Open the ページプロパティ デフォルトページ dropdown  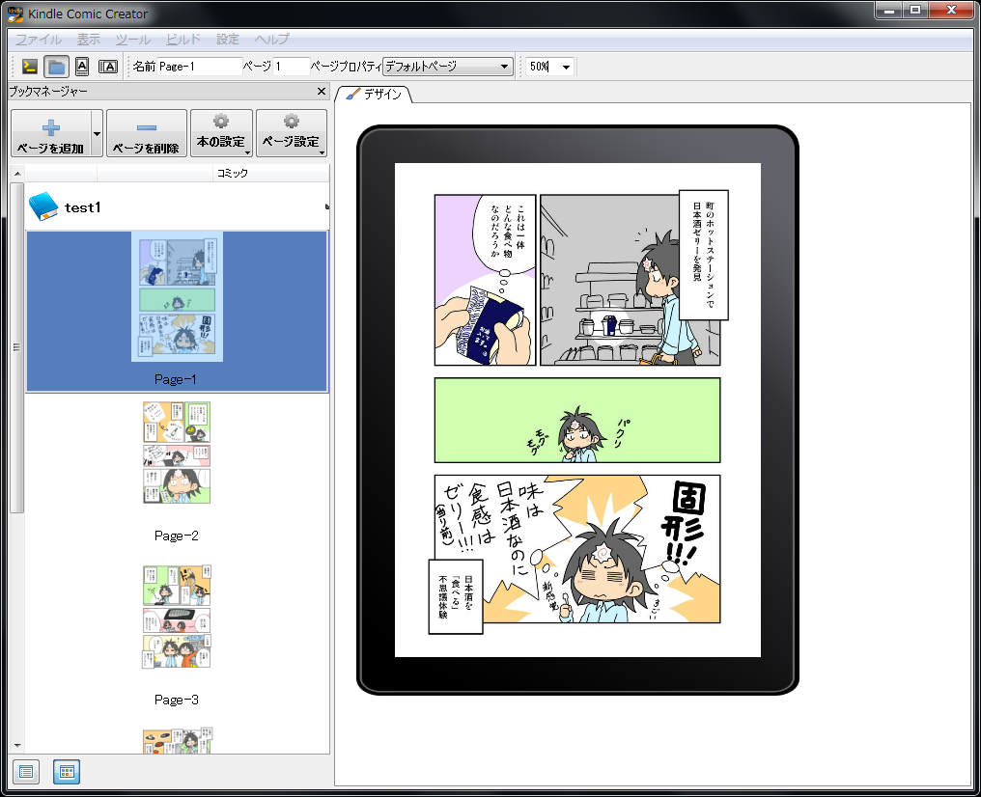[447, 67]
